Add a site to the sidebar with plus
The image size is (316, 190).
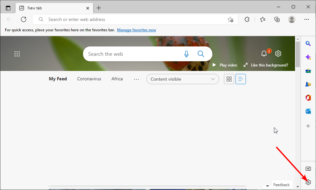(308, 126)
